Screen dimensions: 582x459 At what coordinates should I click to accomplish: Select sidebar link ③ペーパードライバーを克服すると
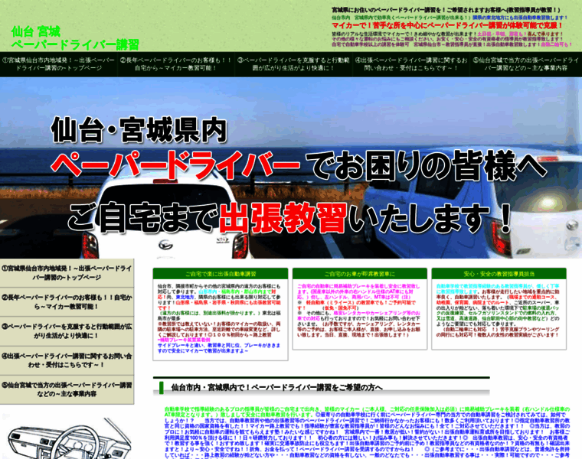(67, 331)
